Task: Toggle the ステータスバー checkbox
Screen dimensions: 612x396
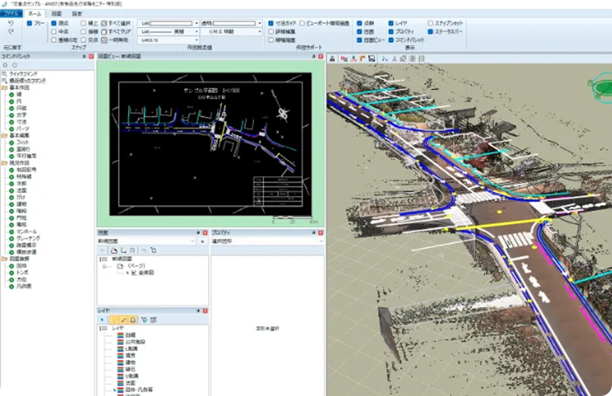Action: pyautogui.click(x=430, y=32)
